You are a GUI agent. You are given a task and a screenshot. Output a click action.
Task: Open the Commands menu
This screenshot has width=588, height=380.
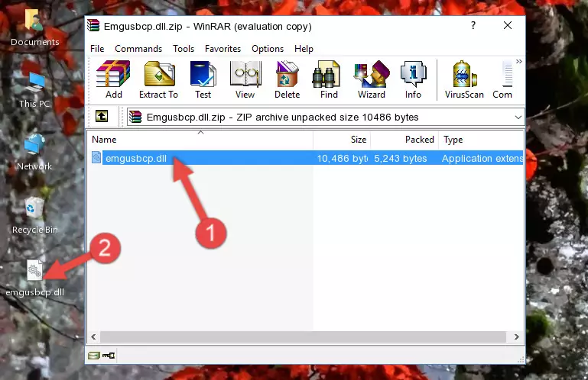[138, 49]
